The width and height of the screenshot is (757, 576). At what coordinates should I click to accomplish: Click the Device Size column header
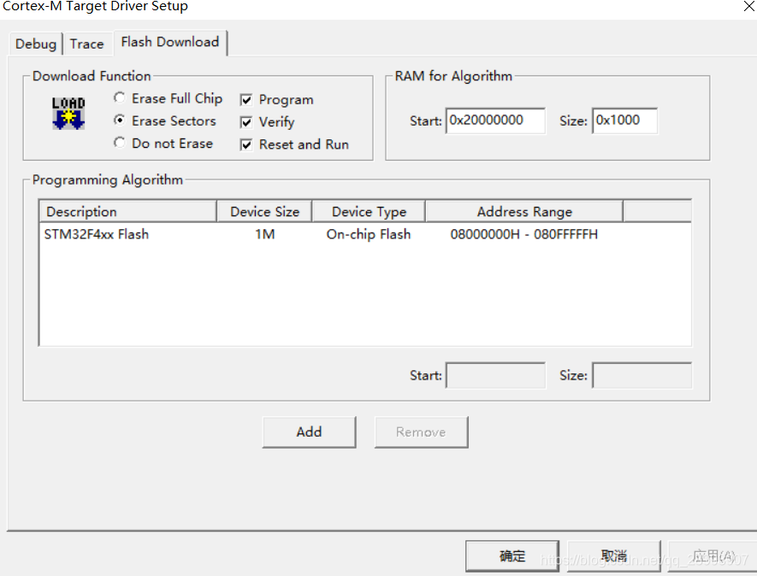pos(264,211)
